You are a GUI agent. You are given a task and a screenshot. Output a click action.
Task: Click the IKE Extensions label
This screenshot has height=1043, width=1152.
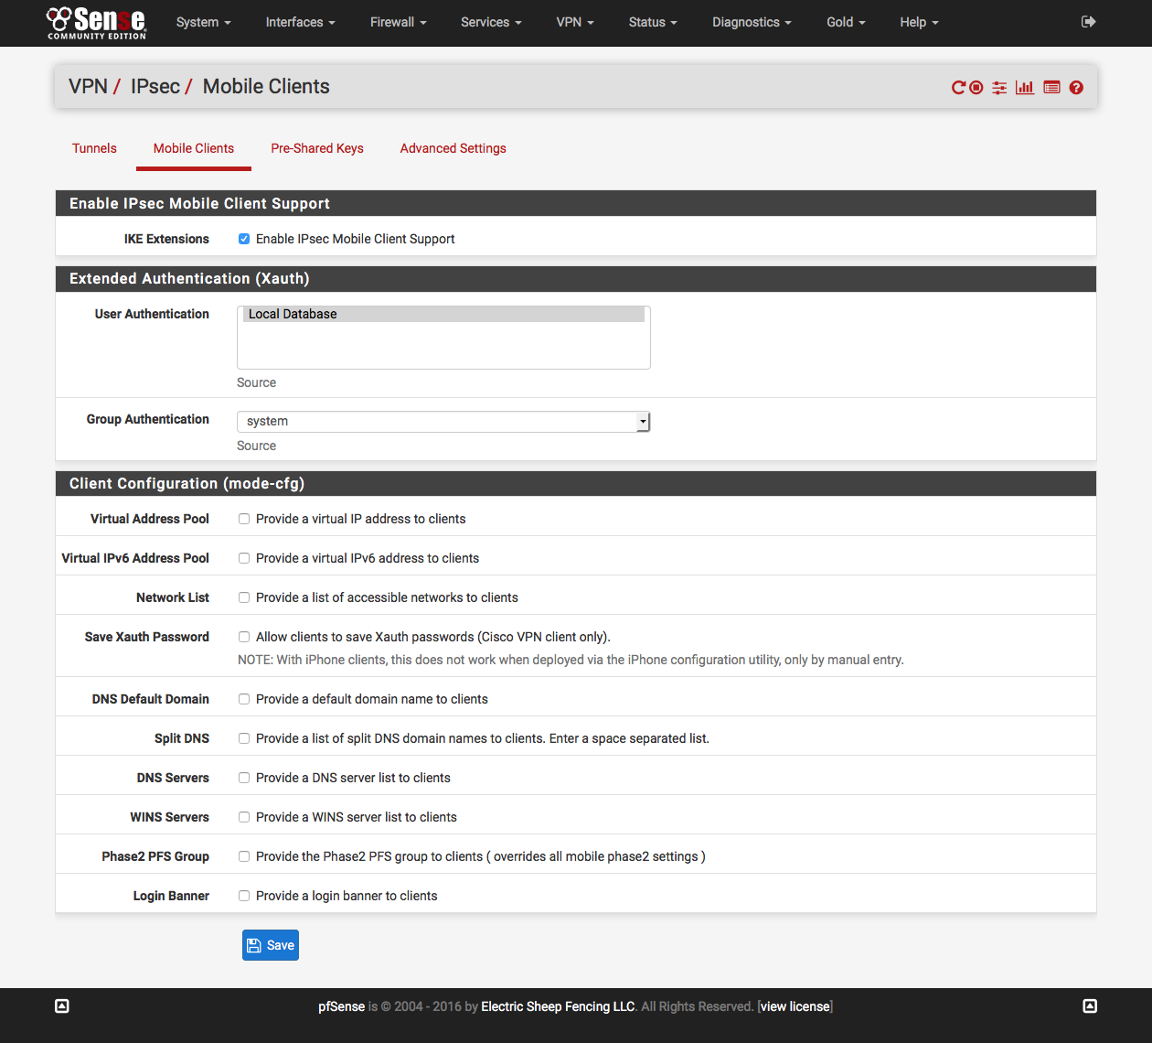tap(166, 239)
